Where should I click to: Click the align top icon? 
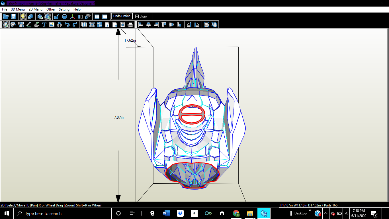pos(164,25)
